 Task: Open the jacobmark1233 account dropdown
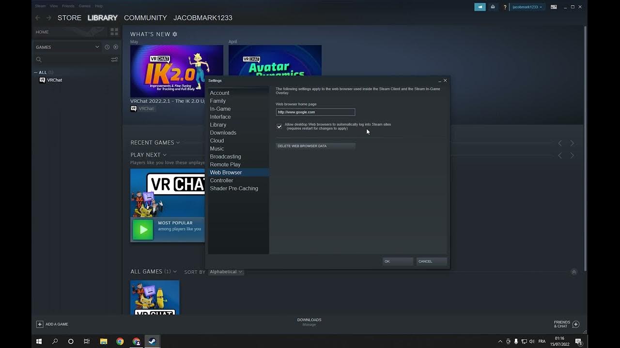(527, 7)
